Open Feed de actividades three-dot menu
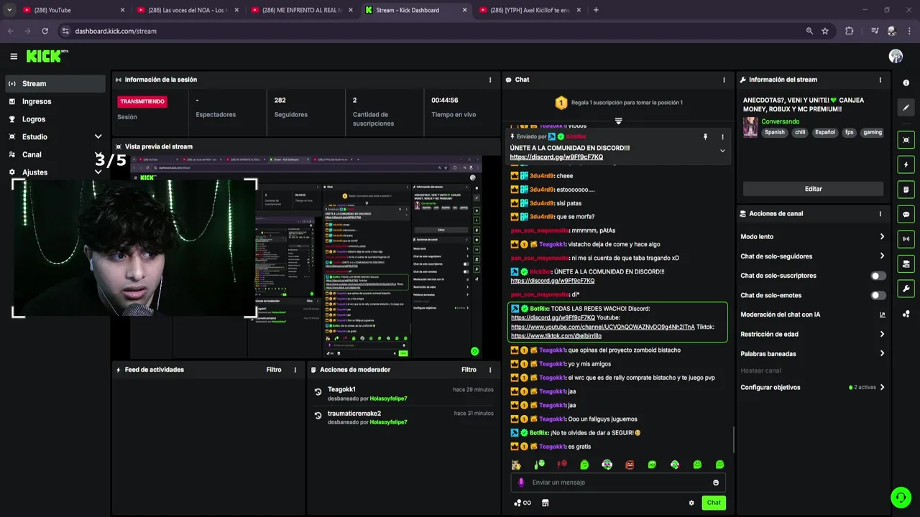 click(x=295, y=370)
